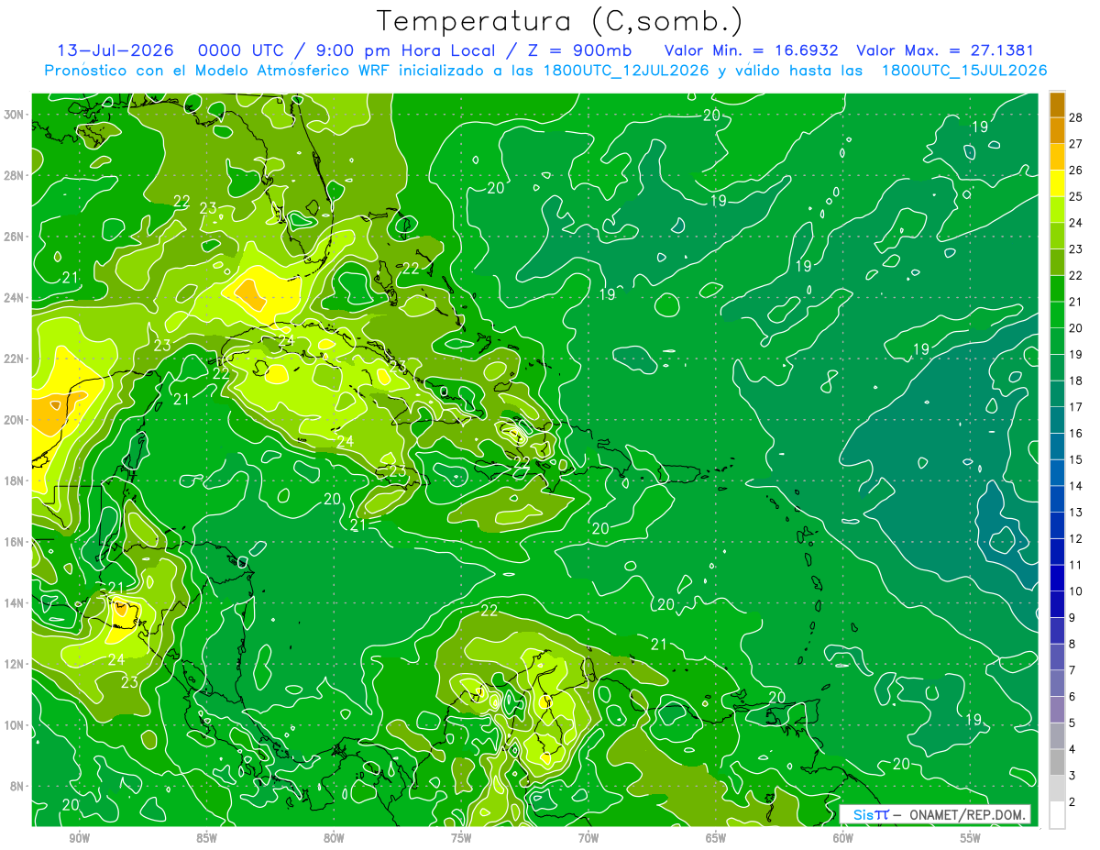1100x850 pixels.
Task: Click the 65W longitude axis label
Action: [716, 838]
